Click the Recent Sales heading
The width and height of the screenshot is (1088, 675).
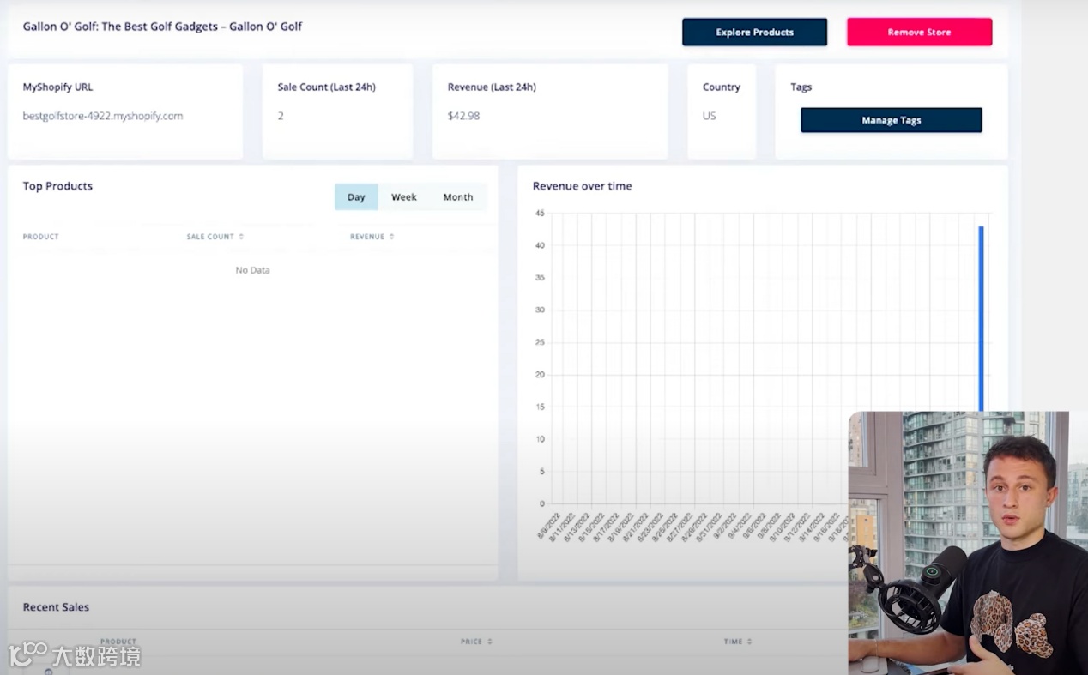[x=56, y=607]
